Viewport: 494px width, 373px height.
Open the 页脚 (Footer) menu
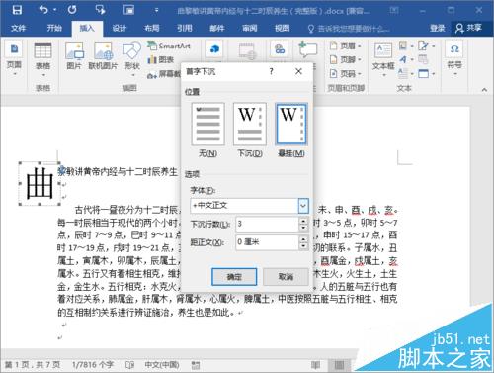click(x=345, y=59)
